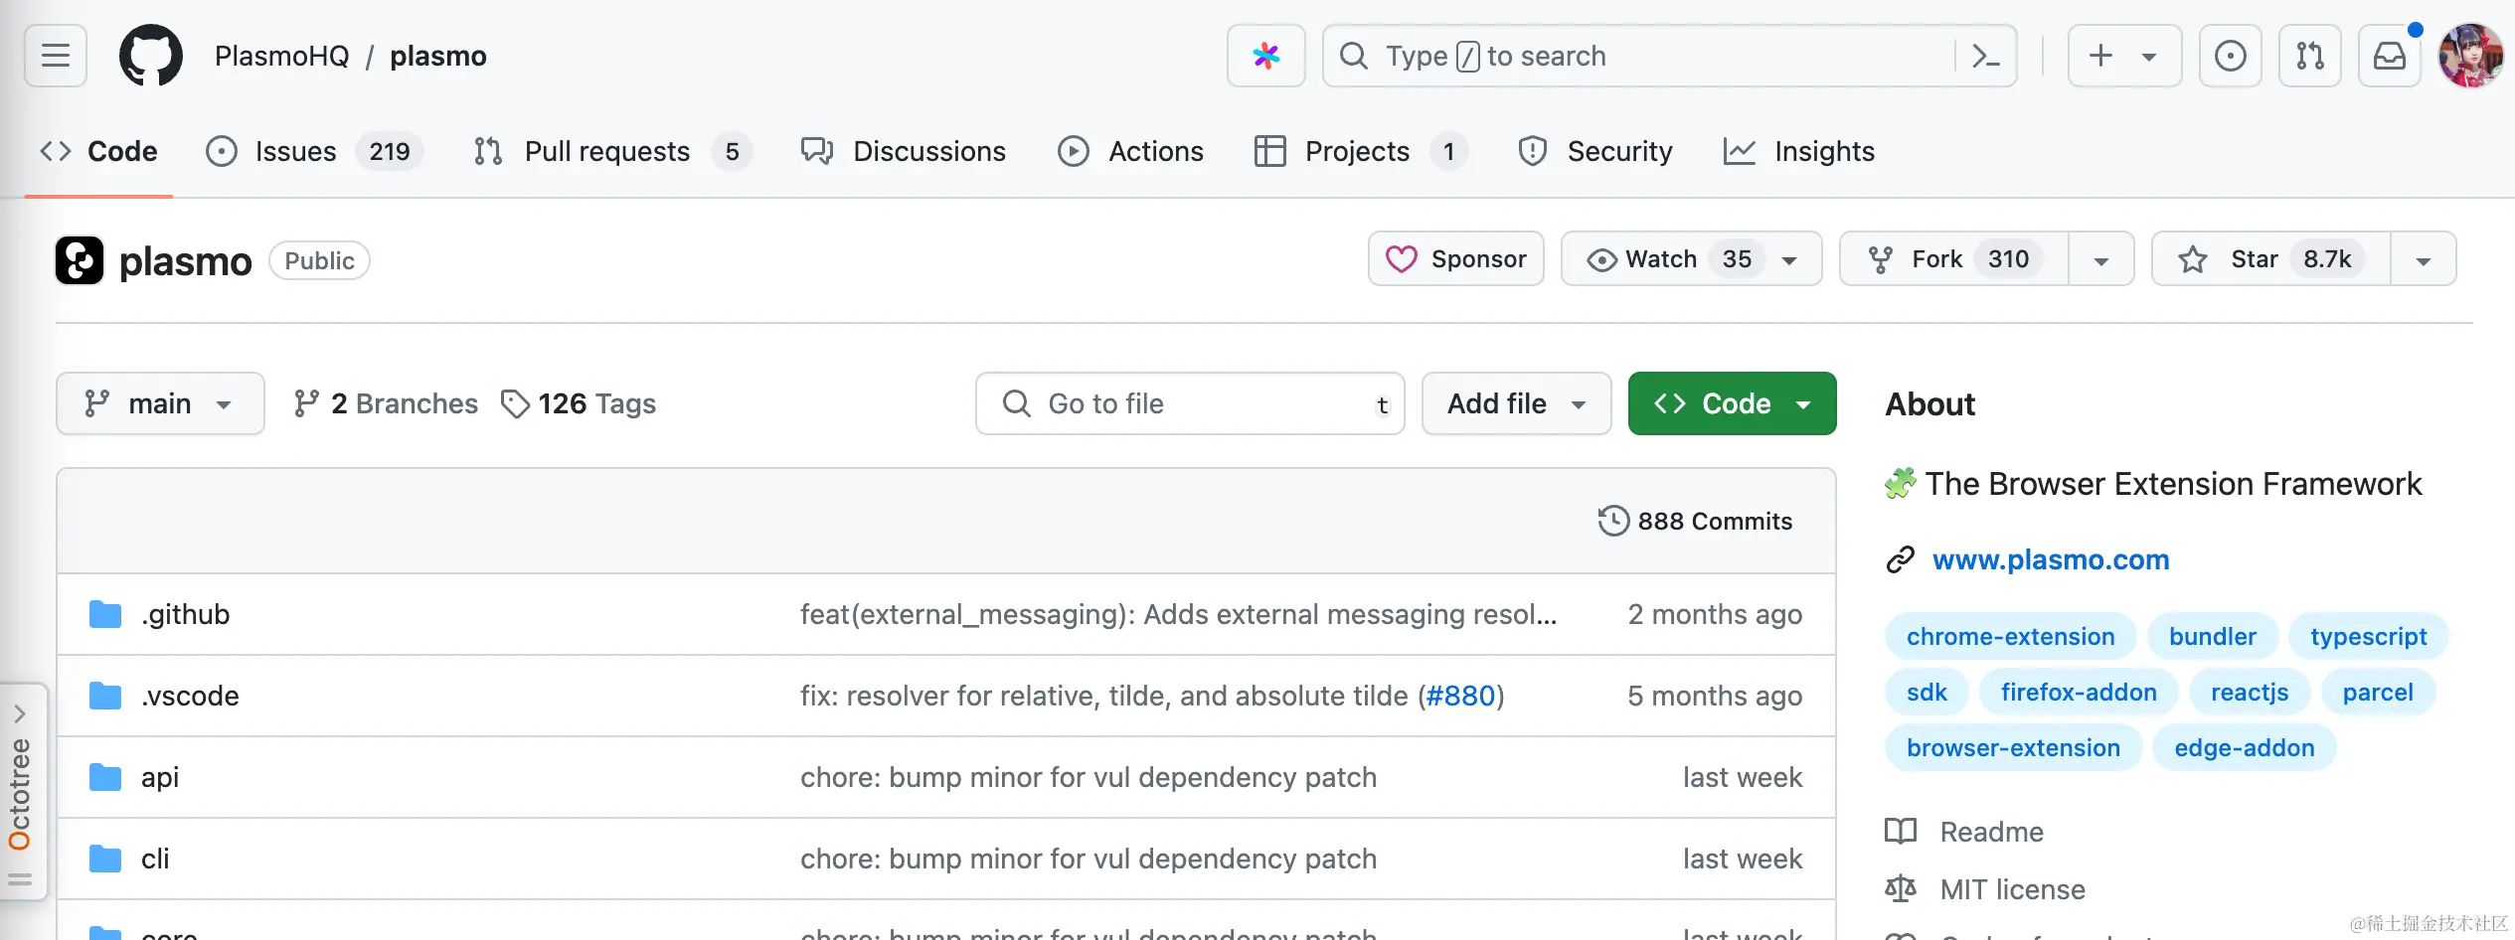This screenshot has height=940, width=2515.
Task: Open the command palette icon
Action: coord(1985,56)
